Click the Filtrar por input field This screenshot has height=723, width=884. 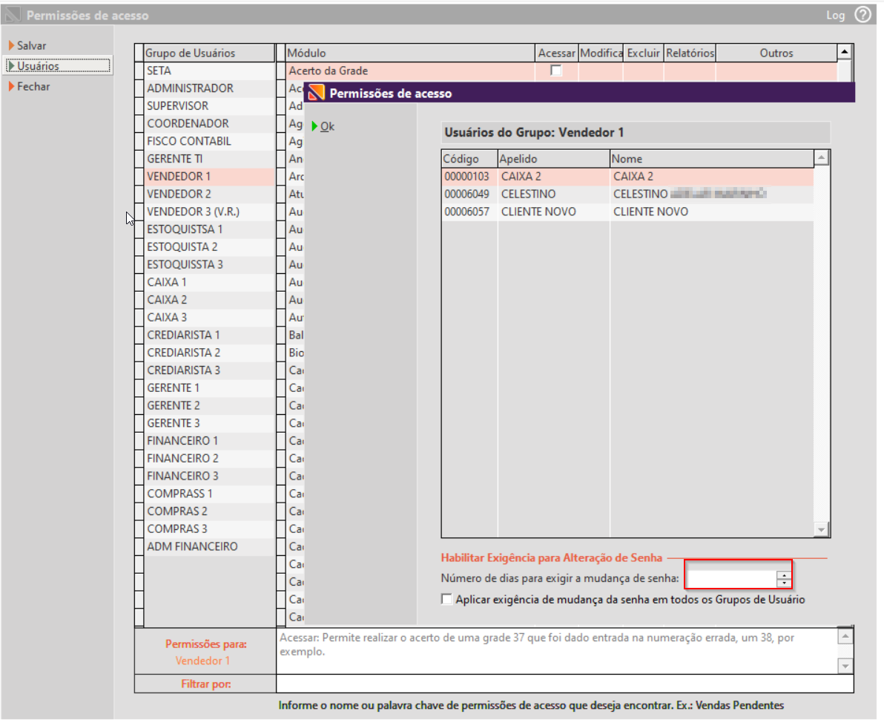tap(564, 684)
